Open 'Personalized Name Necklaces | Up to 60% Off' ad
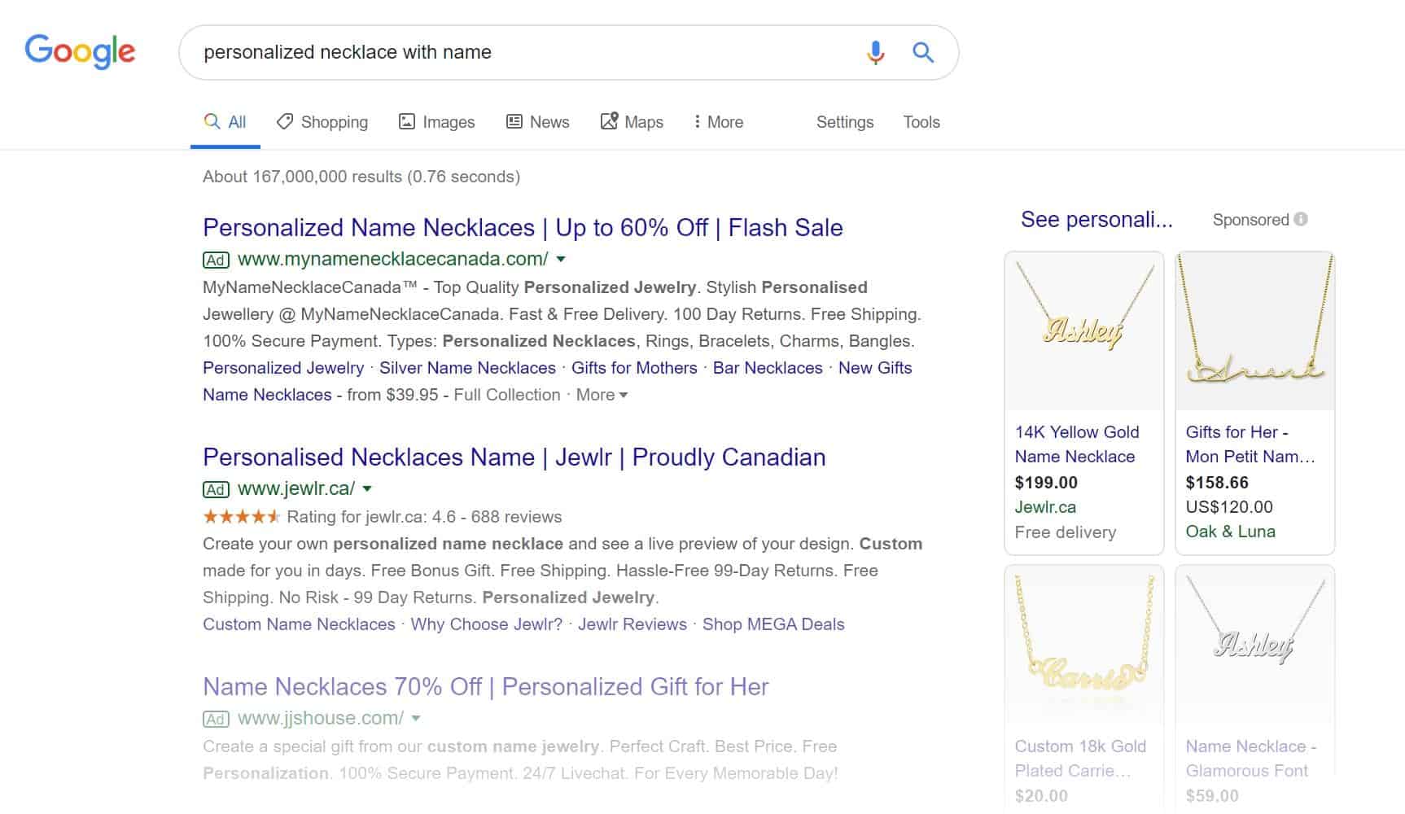This screenshot has height=814, width=1405. click(523, 228)
